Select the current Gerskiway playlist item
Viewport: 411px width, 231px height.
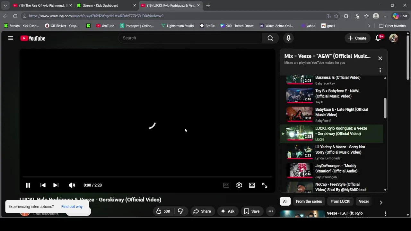pos(331,133)
